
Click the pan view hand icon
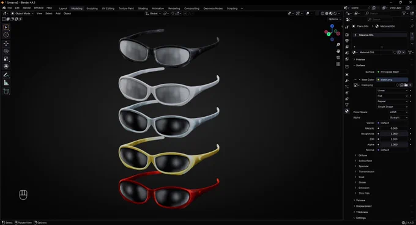coord(338,51)
